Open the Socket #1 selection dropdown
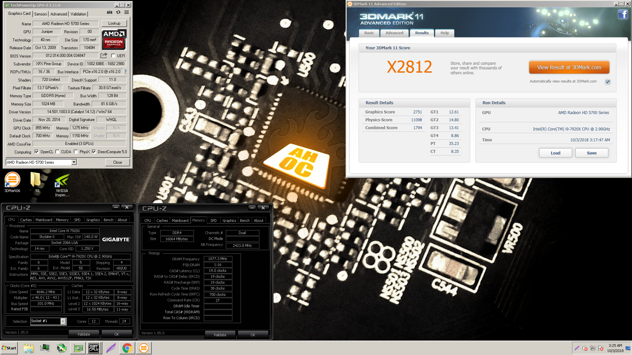632x355 pixels. pyautogui.click(x=63, y=321)
